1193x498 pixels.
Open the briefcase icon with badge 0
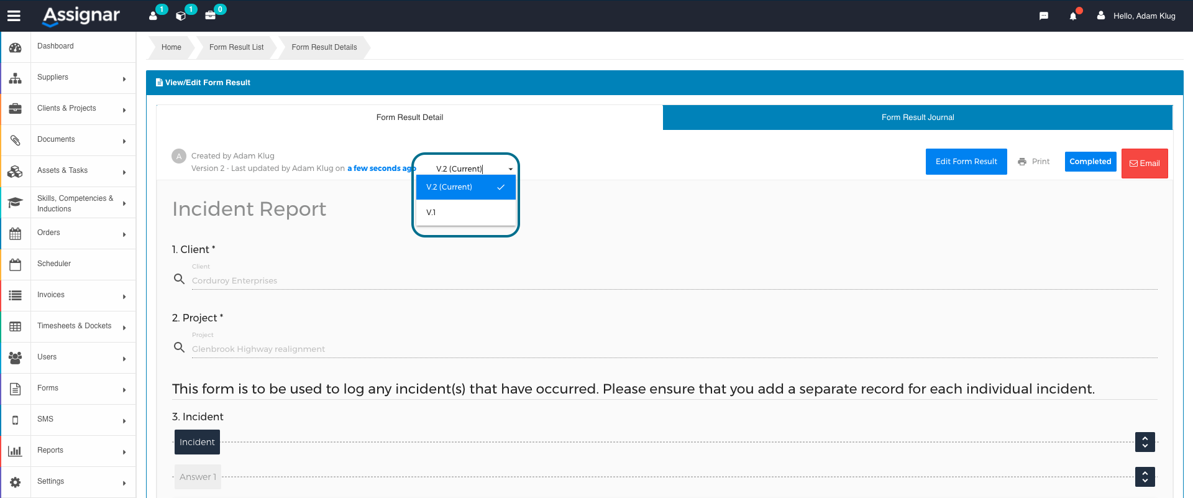pyautogui.click(x=211, y=16)
